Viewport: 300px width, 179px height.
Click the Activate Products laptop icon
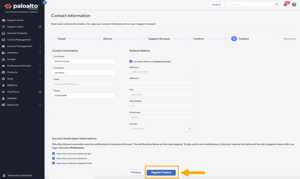click(4, 33)
